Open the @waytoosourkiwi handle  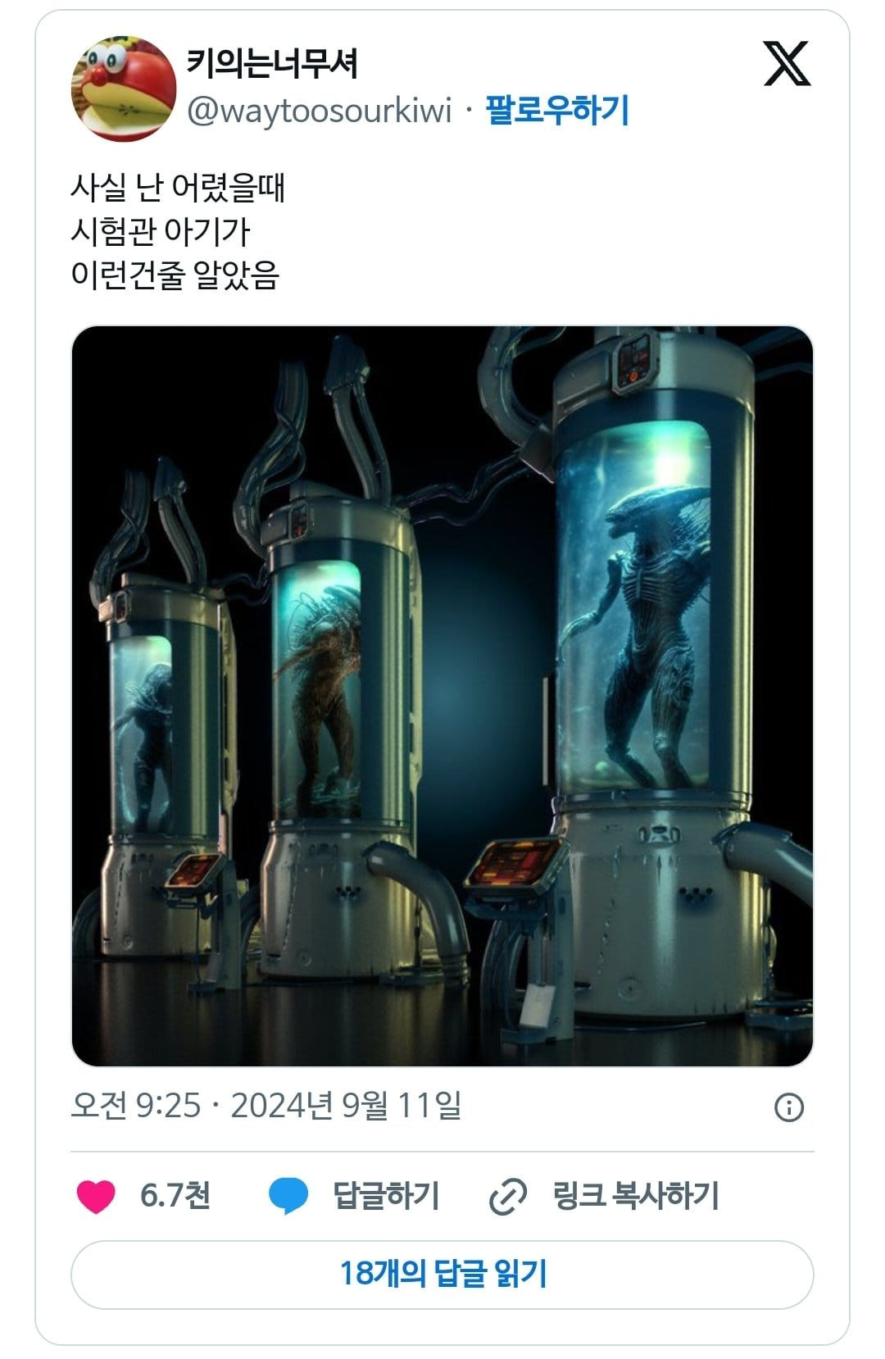[320, 111]
